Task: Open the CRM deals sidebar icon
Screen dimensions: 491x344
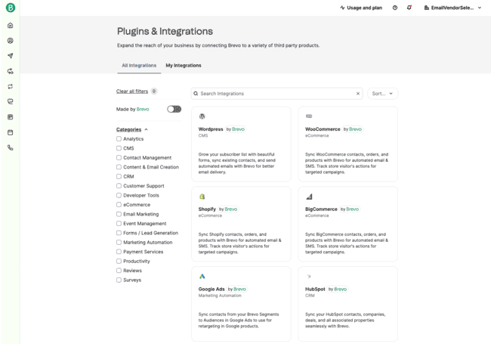Action: point(11,117)
